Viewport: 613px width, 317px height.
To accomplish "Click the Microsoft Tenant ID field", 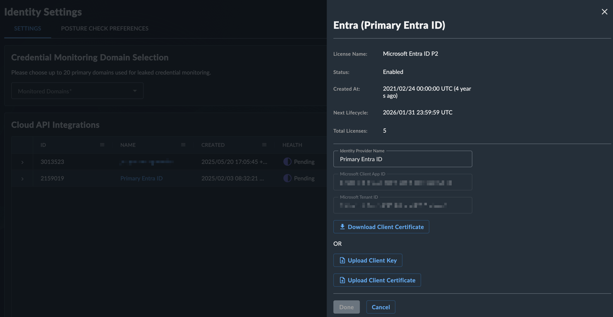I will click(x=403, y=205).
